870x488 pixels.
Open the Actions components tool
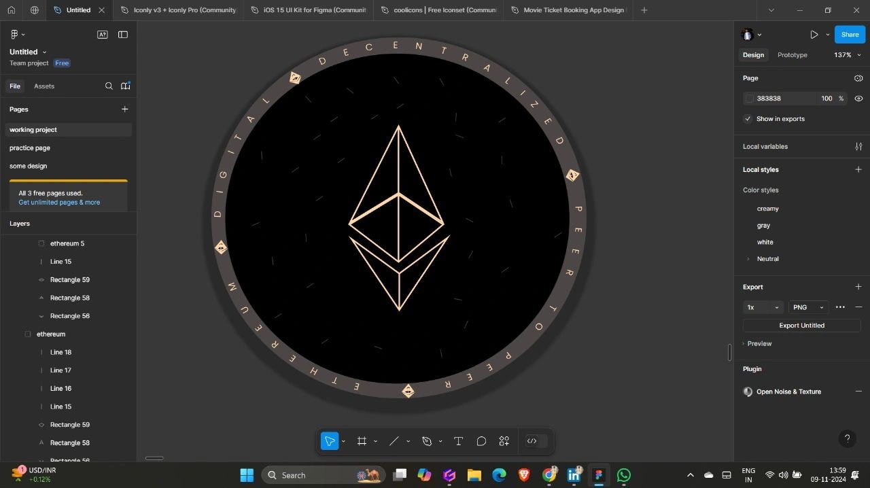(x=504, y=441)
